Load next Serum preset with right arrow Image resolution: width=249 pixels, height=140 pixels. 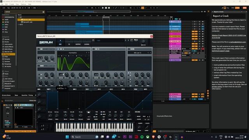tap(128, 40)
